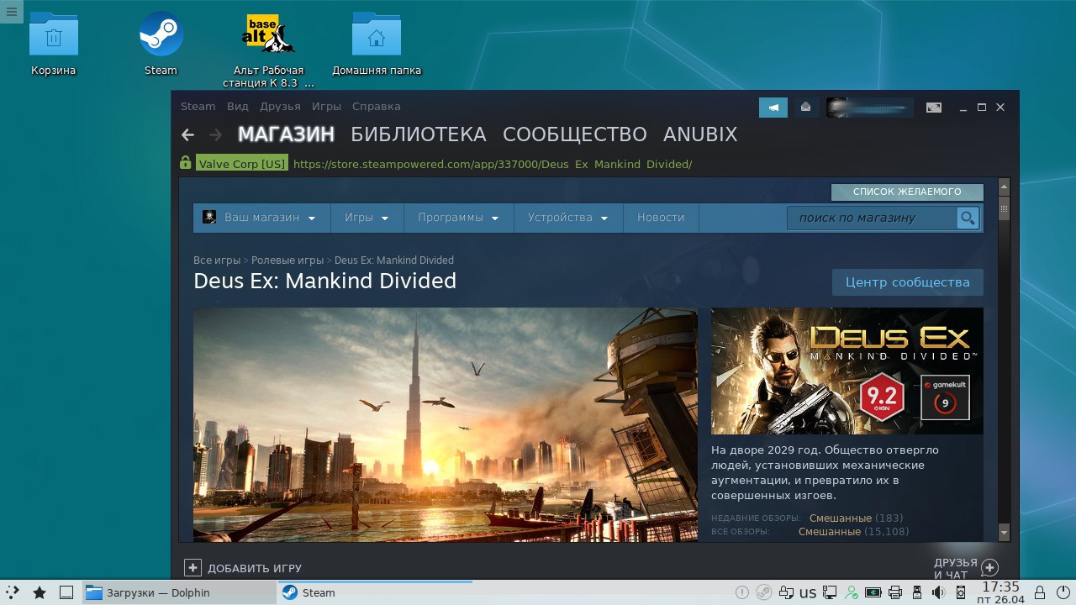
Task: Open the clipboard tray icon
Action: coord(786,592)
